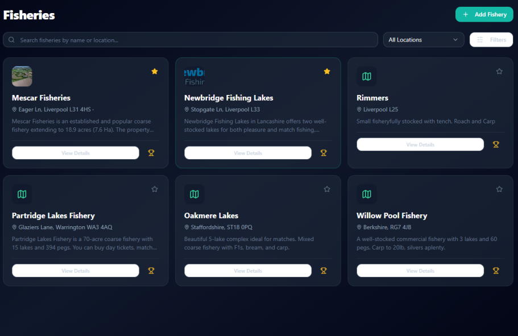
Task: View Details for Partridge Lakes Fishery
Action: pyautogui.click(x=76, y=271)
